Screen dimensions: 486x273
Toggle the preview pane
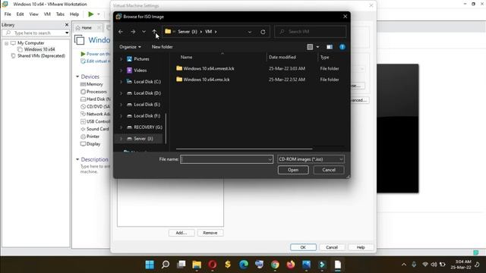coord(329,47)
